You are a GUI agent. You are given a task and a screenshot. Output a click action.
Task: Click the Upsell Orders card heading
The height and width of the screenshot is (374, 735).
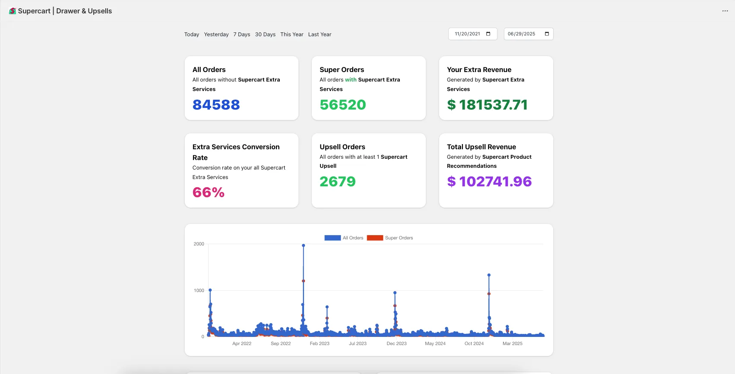click(x=342, y=147)
